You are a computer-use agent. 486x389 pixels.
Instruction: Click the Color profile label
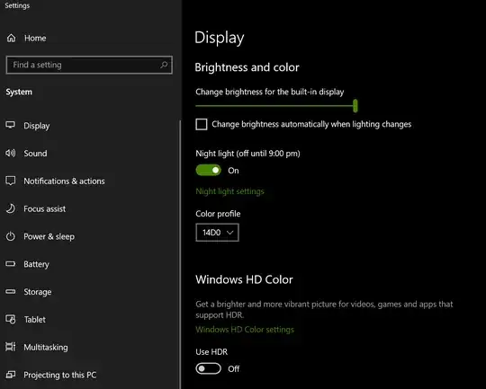coord(218,214)
